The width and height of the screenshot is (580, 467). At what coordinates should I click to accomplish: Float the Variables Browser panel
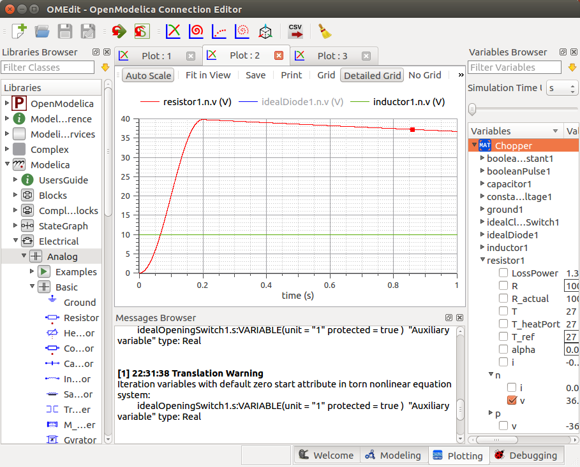563,52
